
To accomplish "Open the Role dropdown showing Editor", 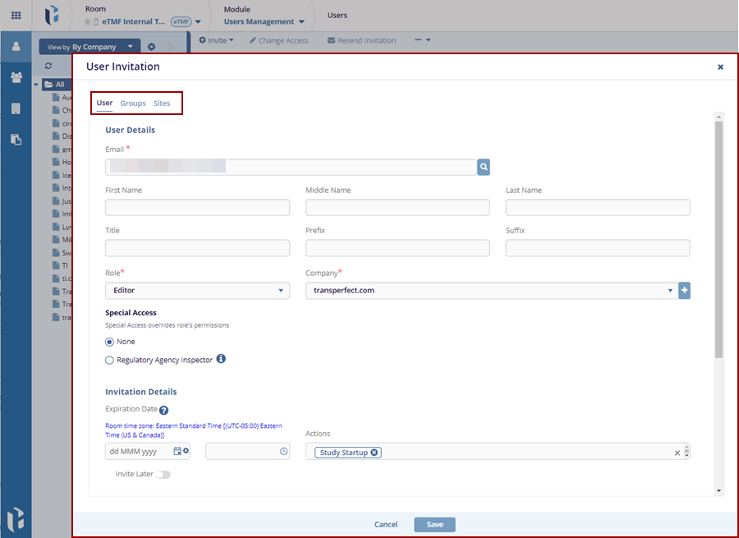I will pyautogui.click(x=197, y=290).
